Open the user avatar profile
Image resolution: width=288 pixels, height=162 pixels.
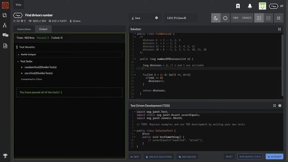[262, 6]
